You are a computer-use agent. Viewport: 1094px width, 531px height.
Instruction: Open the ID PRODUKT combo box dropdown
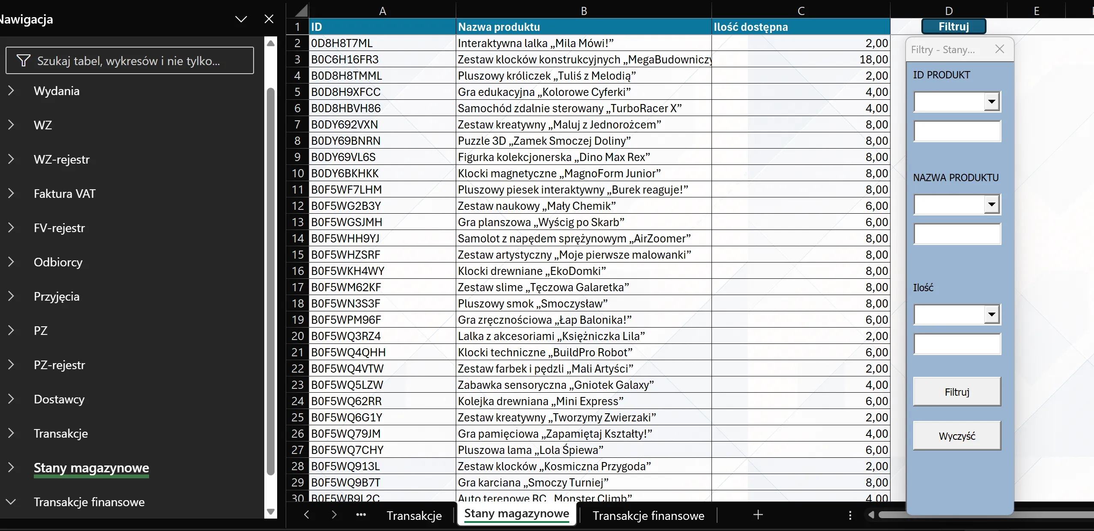pyautogui.click(x=992, y=102)
